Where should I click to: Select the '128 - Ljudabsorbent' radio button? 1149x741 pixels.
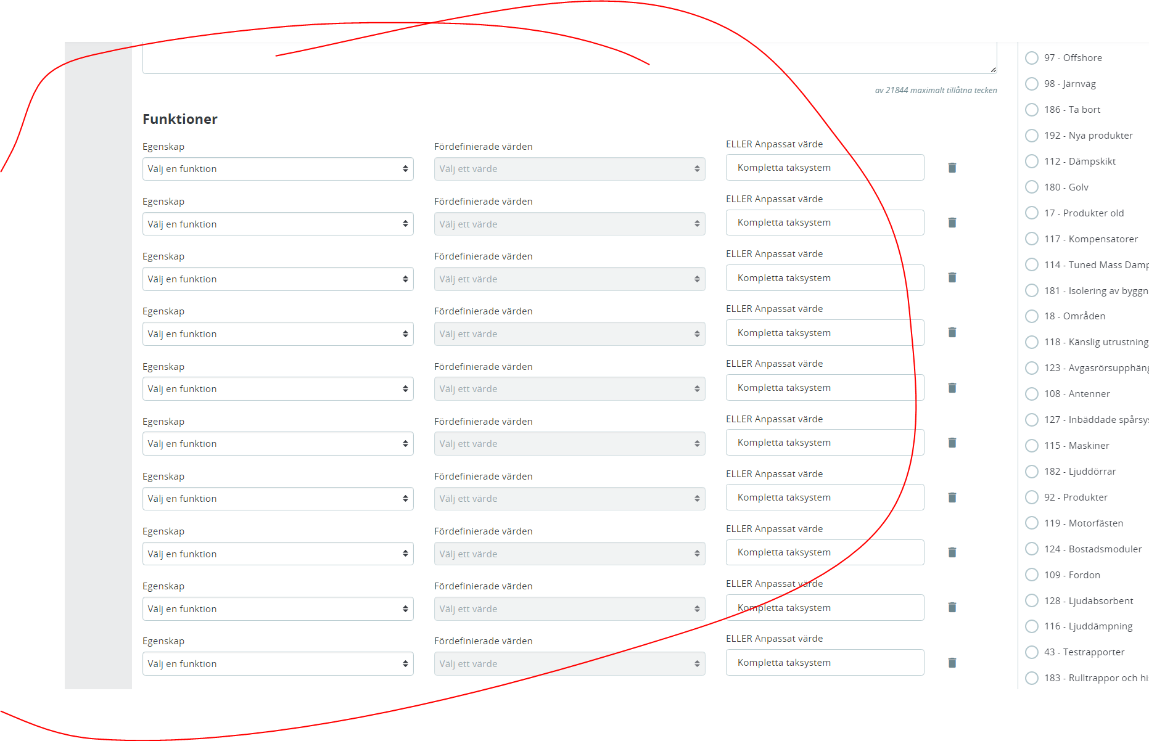click(1032, 601)
